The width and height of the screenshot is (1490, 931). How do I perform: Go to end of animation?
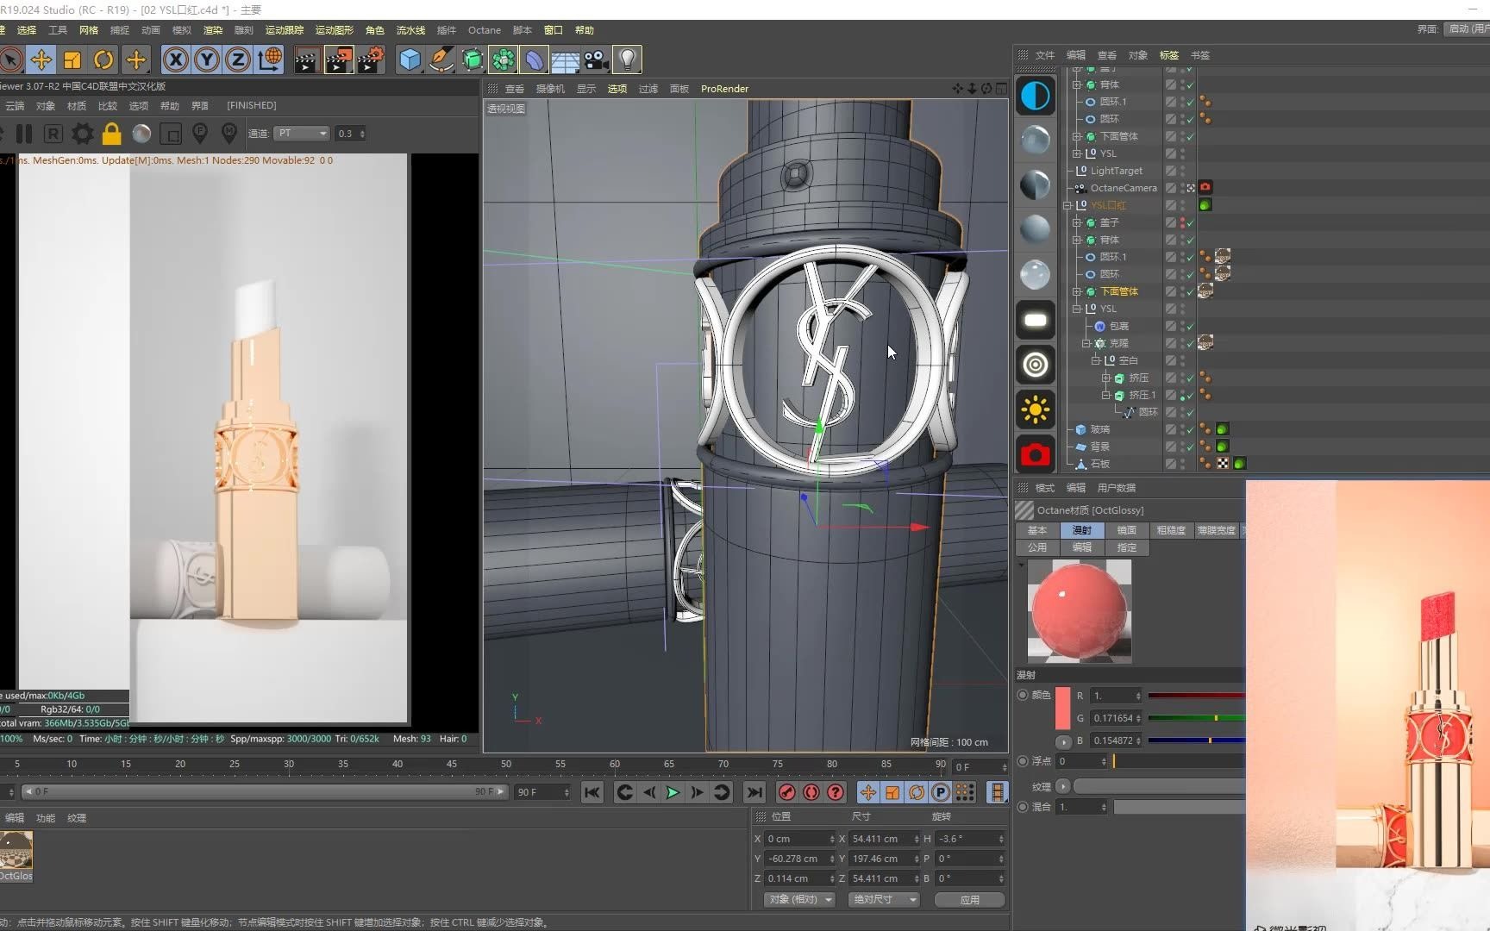pyautogui.click(x=754, y=792)
